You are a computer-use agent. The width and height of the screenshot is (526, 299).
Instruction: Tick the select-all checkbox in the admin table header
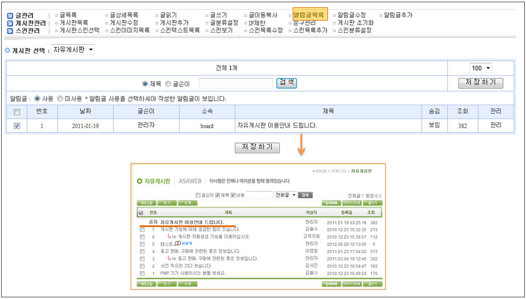click(17, 112)
